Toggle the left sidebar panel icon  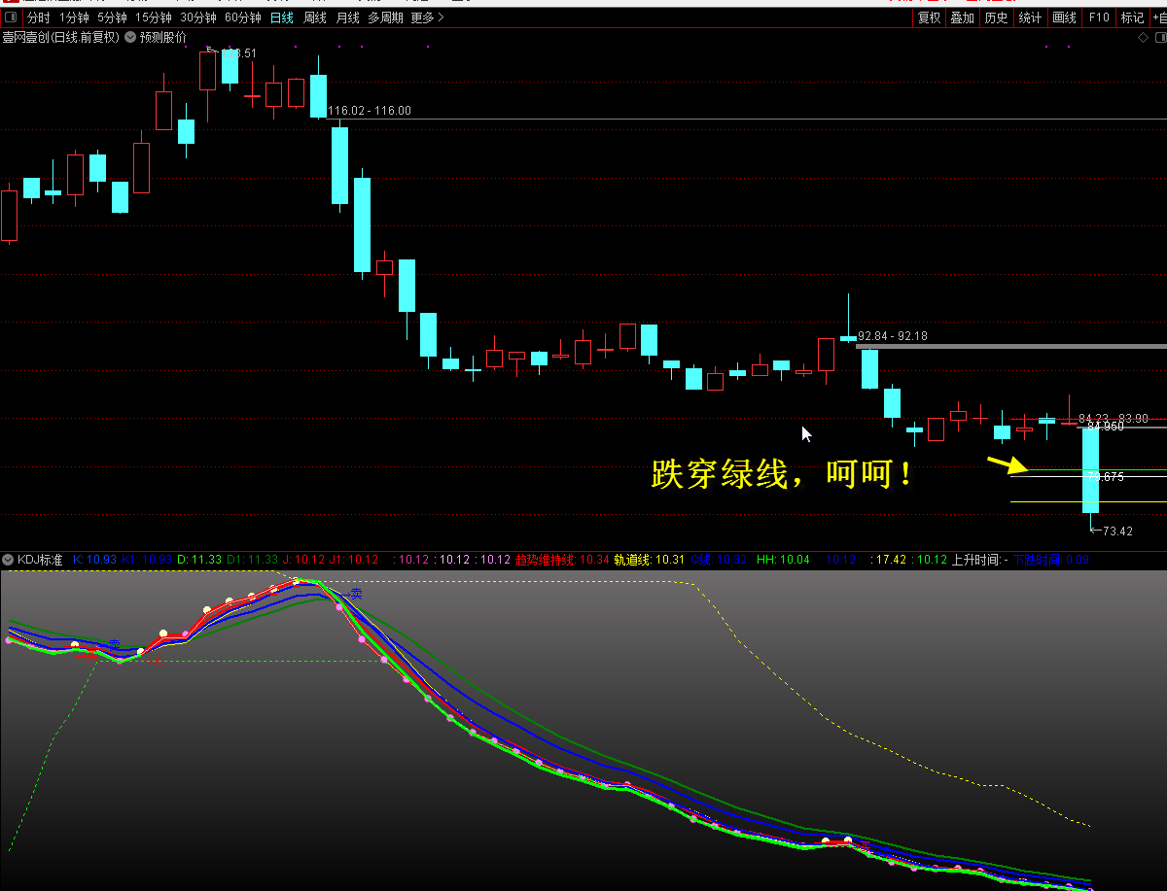pos(12,17)
